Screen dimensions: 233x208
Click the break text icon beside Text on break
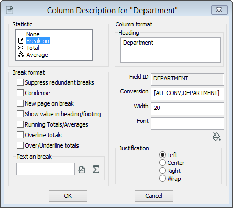coord(82,170)
